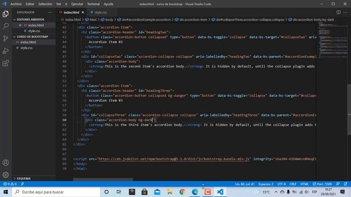Click the Camtasia icon on taskbar
Viewport: 351px width, 197px height.
click(x=207, y=192)
